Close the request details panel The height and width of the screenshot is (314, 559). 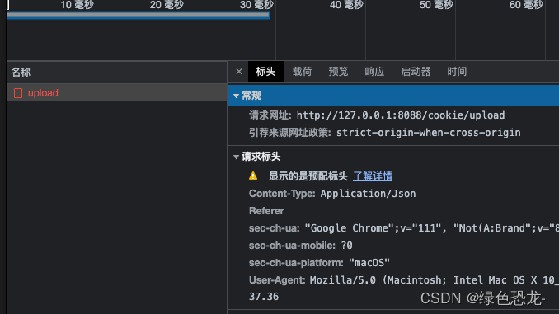[239, 72]
